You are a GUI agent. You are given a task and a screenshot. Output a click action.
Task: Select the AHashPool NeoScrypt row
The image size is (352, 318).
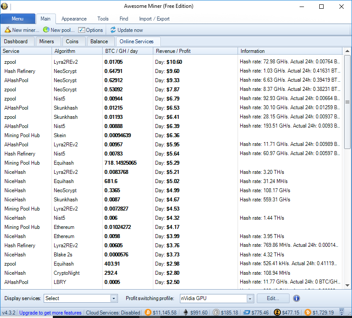point(172,80)
